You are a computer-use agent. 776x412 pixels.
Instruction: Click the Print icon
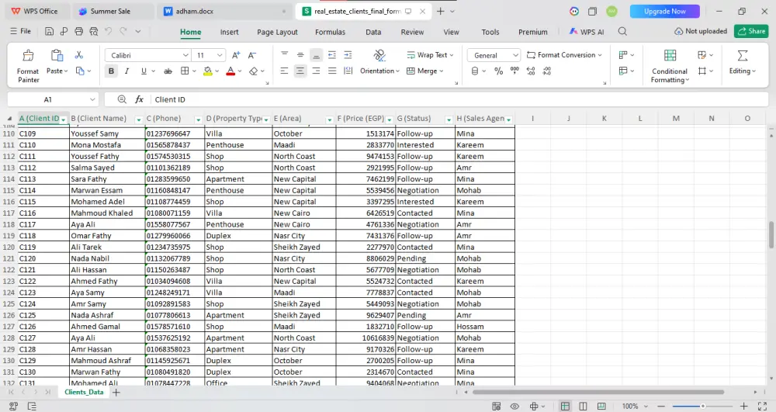78,31
